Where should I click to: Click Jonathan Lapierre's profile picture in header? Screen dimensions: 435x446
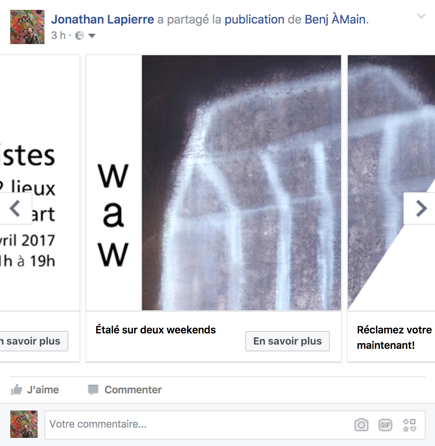click(x=27, y=27)
